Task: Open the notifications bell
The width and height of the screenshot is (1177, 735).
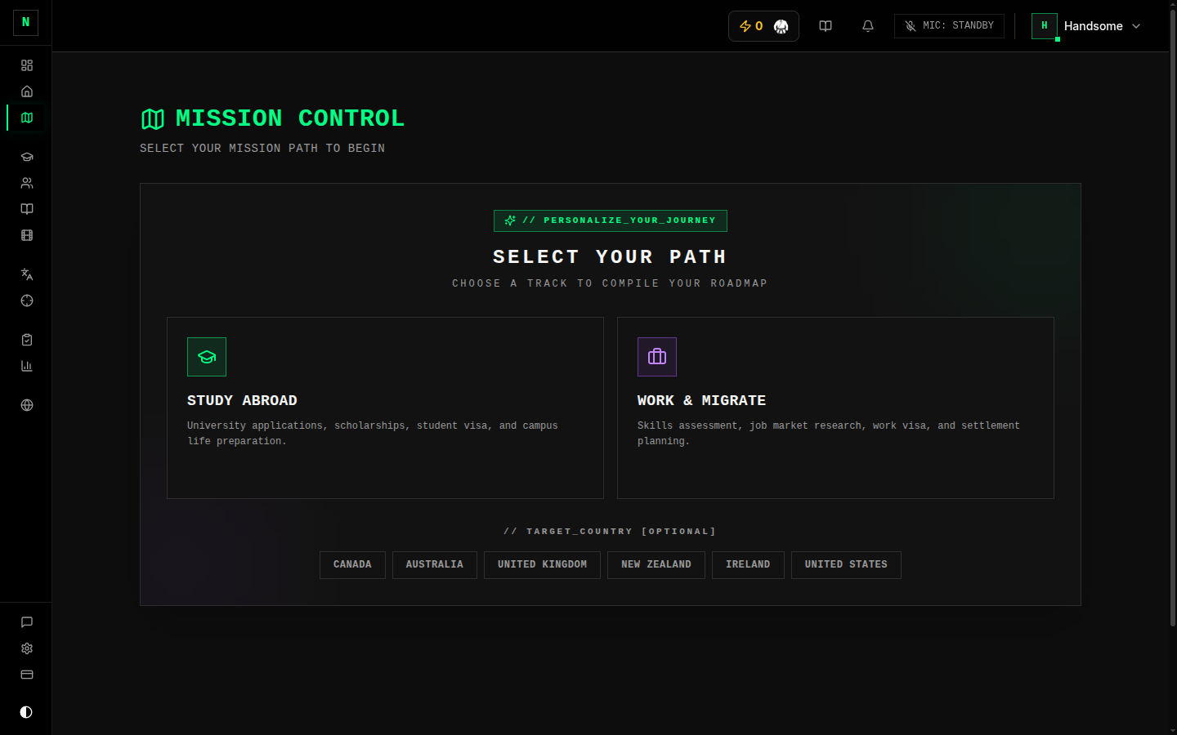Action: (x=868, y=26)
